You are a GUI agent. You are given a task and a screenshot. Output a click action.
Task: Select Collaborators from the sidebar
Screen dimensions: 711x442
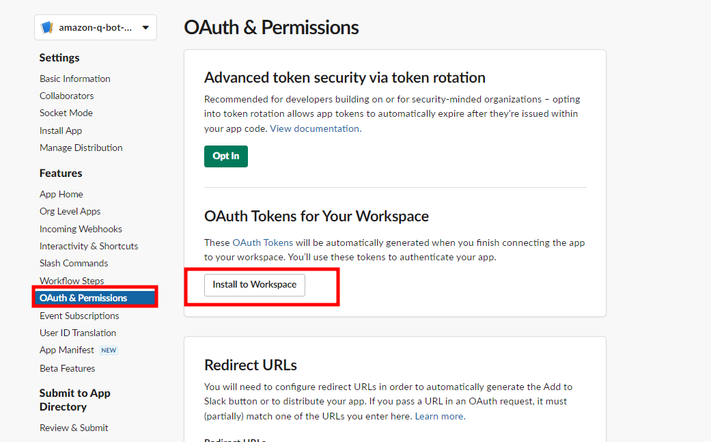tap(66, 96)
